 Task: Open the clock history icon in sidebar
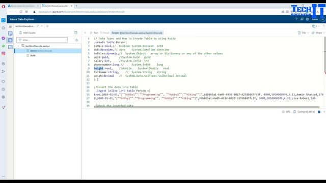(x=4, y=89)
